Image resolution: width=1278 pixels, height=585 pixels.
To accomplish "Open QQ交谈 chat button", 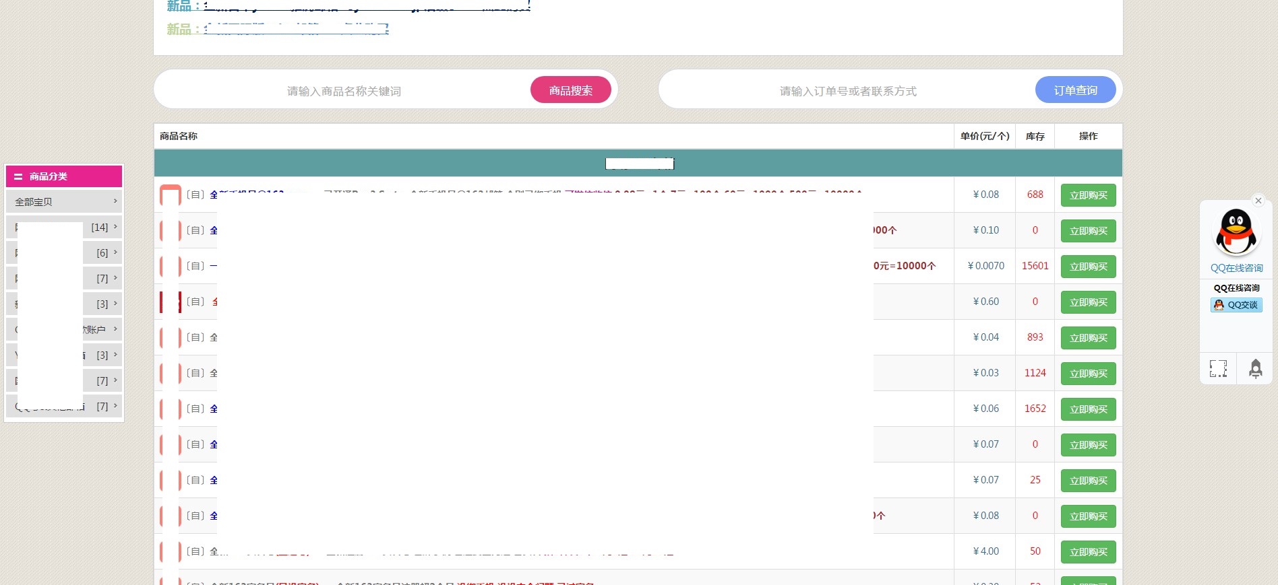I will (1236, 305).
